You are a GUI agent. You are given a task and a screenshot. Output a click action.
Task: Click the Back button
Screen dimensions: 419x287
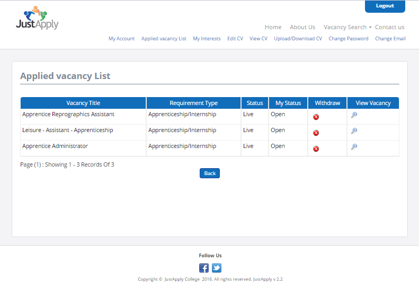pos(210,173)
